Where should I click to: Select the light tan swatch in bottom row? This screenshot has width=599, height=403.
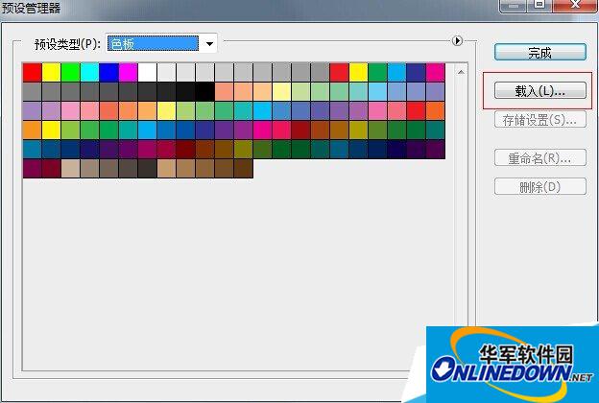71,169
